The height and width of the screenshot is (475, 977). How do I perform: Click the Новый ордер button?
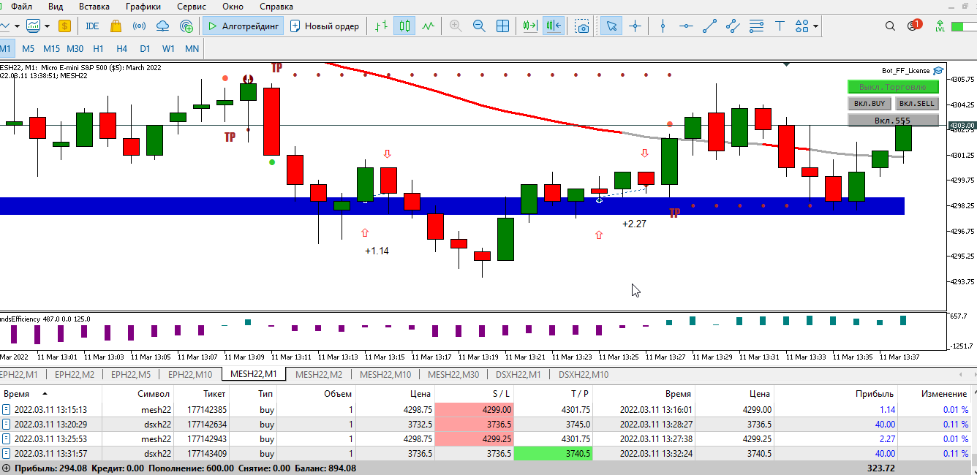click(325, 26)
